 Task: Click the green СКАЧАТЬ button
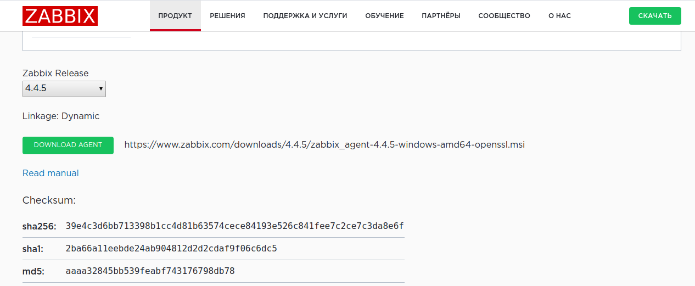click(655, 16)
